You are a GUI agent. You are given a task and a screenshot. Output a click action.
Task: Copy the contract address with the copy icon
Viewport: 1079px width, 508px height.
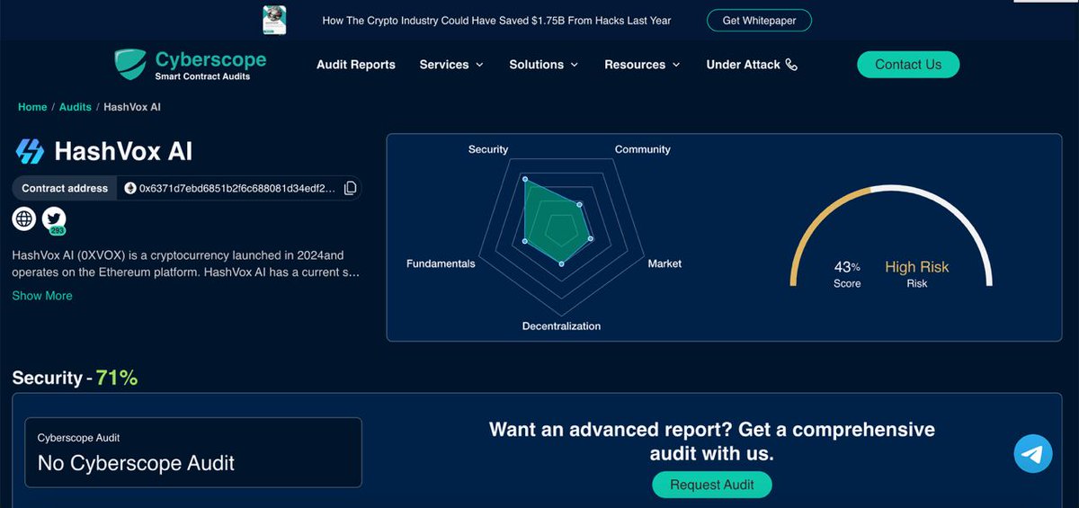[x=351, y=188]
